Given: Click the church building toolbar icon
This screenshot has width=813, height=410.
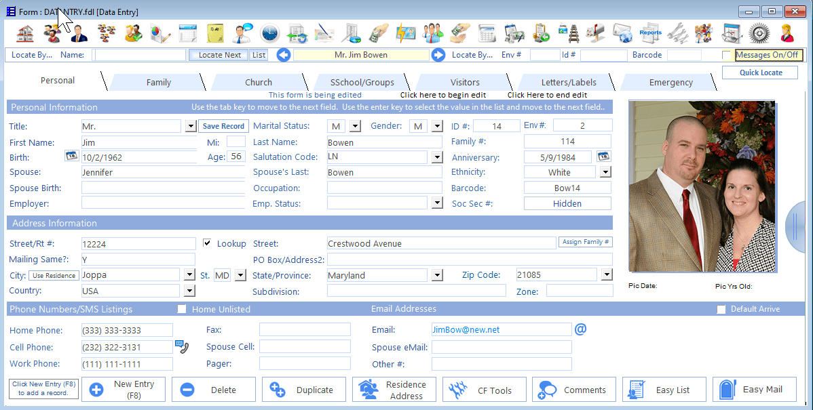Looking at the screenshot, I should tap(25, 34).
